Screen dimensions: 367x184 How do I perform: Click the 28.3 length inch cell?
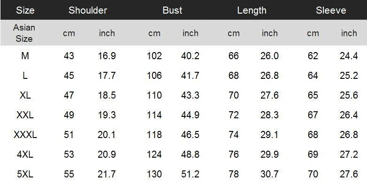[x=269, y=115]
